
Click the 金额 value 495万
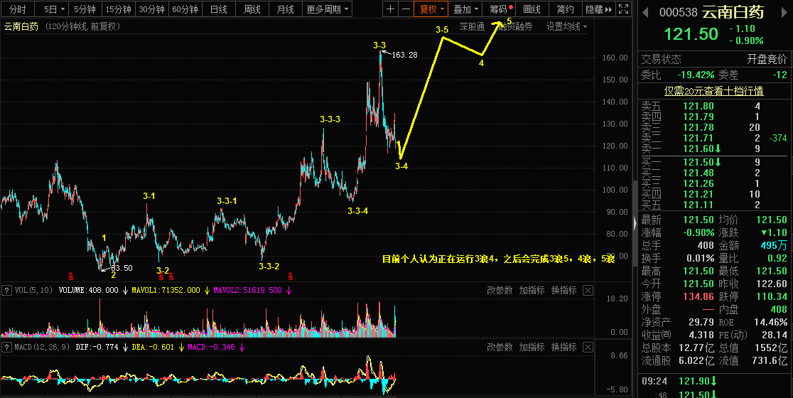pos(774,246)
